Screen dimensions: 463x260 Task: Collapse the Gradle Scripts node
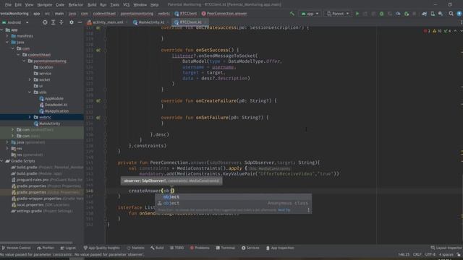1,161
